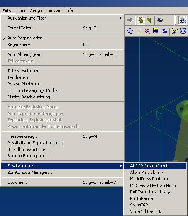
Task: Open the Team Design menu
Action: [30, 10]
